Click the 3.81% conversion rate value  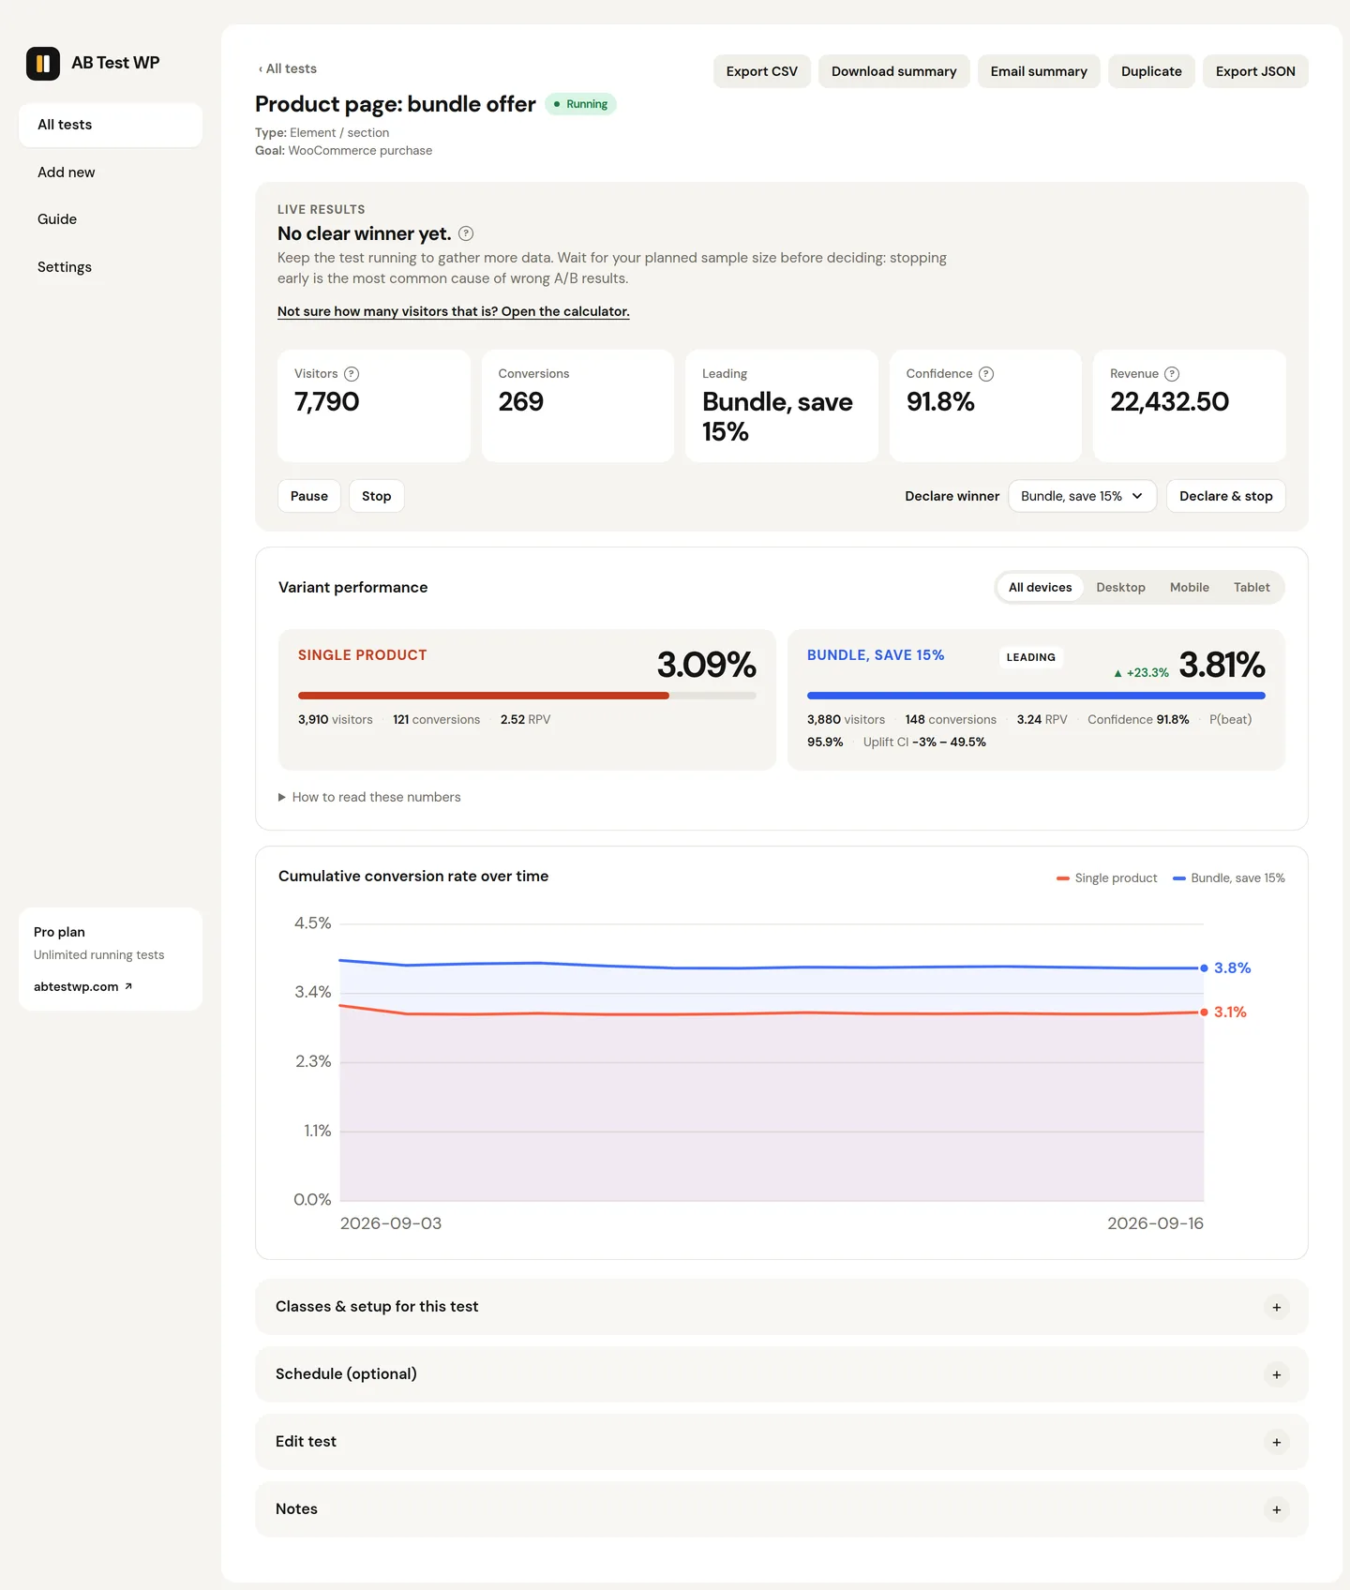[x=1222, y=665]
